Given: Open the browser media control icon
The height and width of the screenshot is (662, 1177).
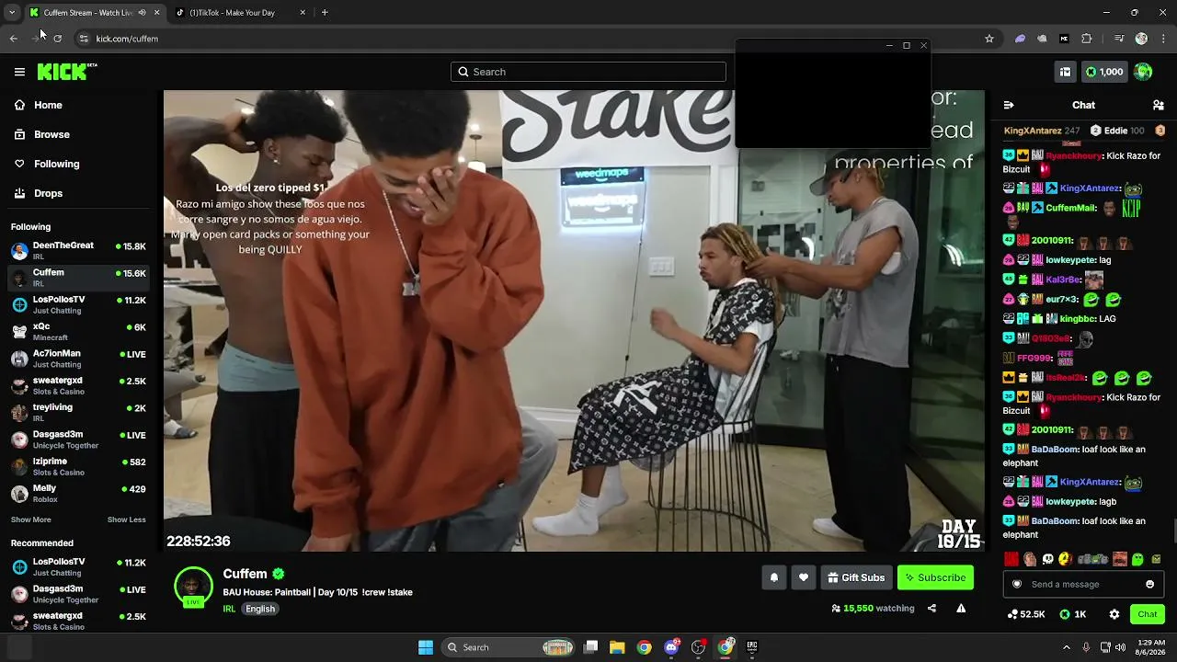Looking at the screenshot, I should coord(1119,39).
